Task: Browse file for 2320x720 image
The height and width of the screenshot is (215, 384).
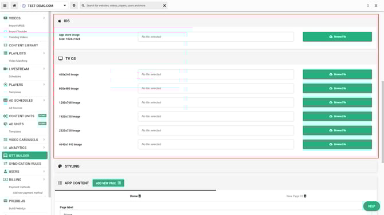Action: pyautogui.click(x=337, y=130)
